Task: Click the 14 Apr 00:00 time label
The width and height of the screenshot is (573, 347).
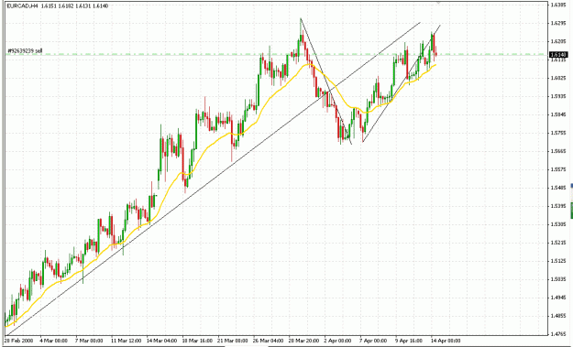Action: tap(446, 341)
